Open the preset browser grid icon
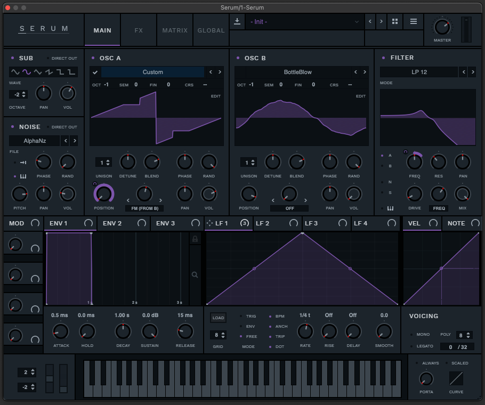 click(395, 21)
